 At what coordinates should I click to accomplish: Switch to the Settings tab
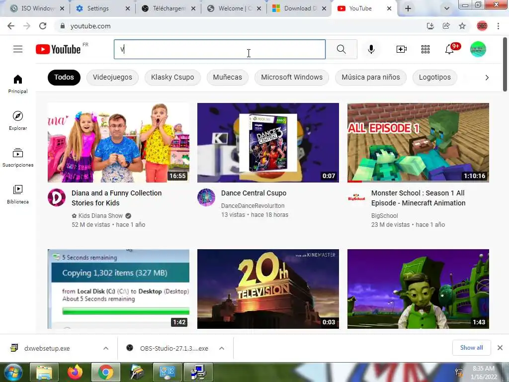[102, 8]
